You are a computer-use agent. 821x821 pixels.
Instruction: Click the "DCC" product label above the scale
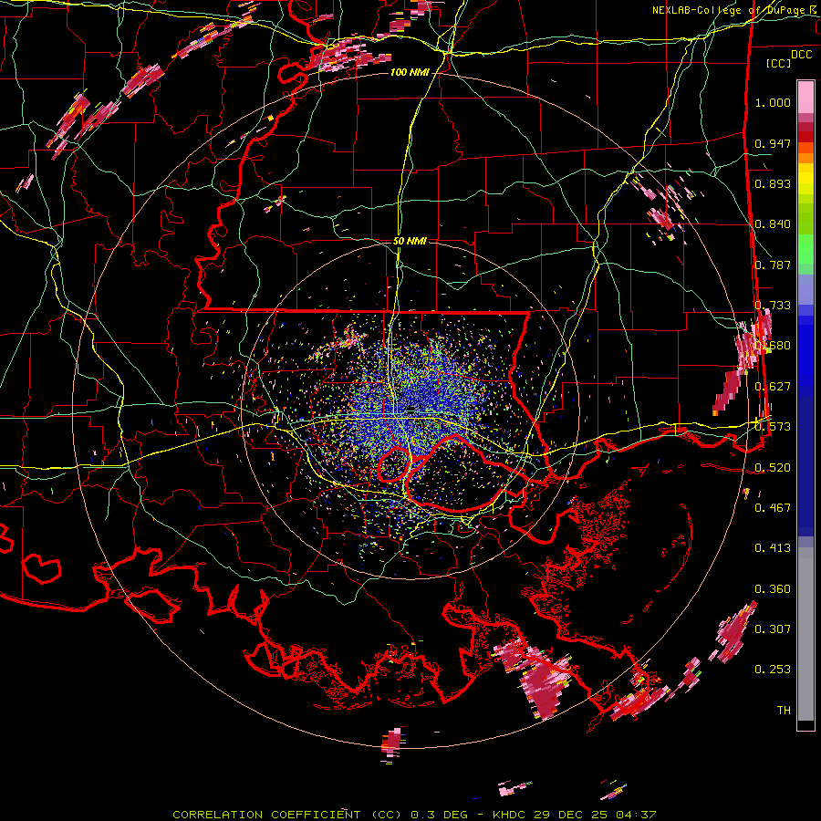pyautogui.click(x=801, y=55)
